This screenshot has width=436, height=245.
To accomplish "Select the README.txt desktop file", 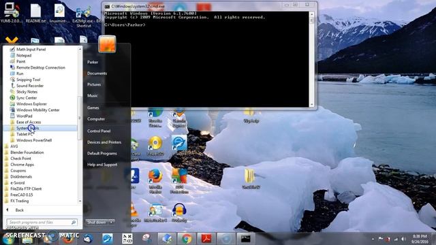I will 35,14.
